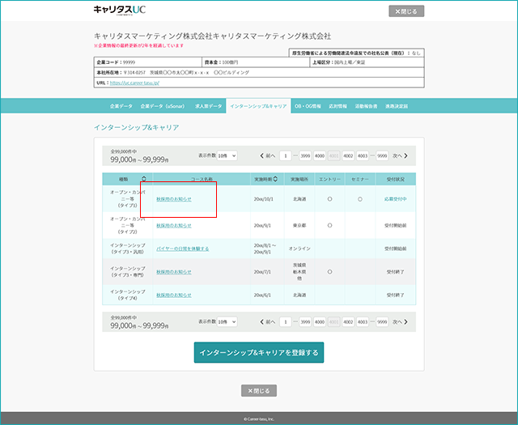The height and width of the screenshot is (425, 518).
Task: Click 応募受付中 status link in first row
Action: tap(396, 199)
